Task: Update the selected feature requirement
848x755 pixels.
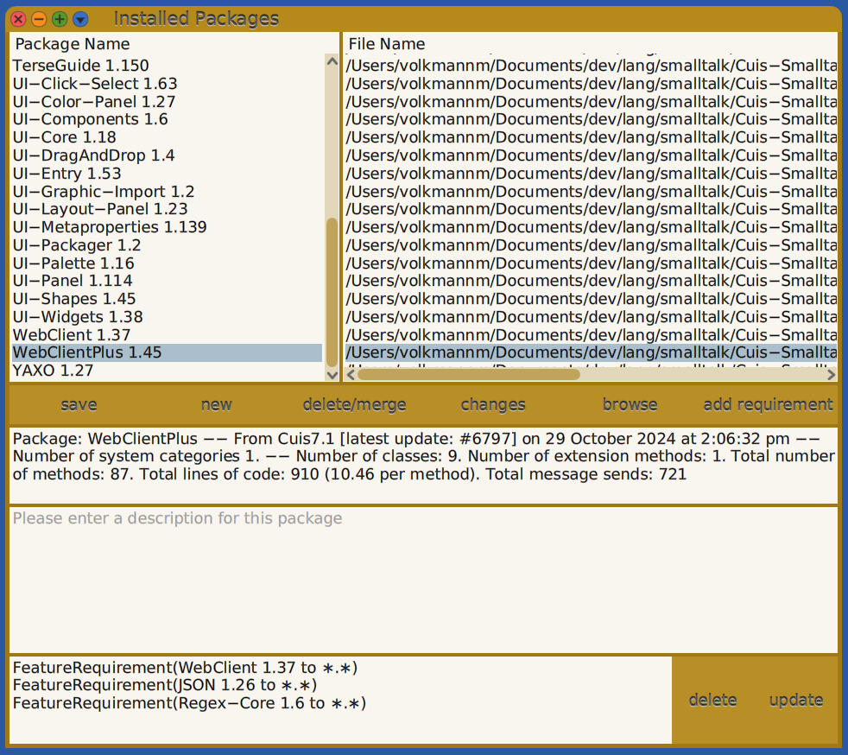Action: 795,700
